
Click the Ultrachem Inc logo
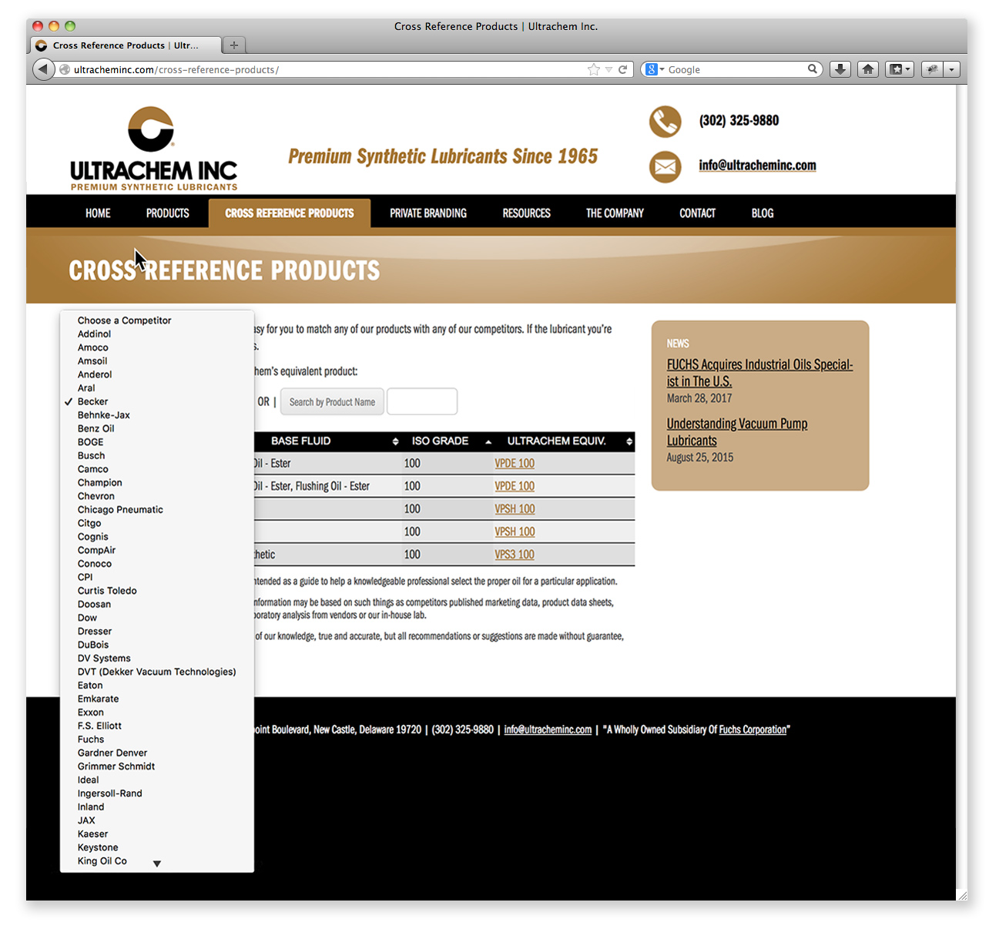click(x=154, y=149)
